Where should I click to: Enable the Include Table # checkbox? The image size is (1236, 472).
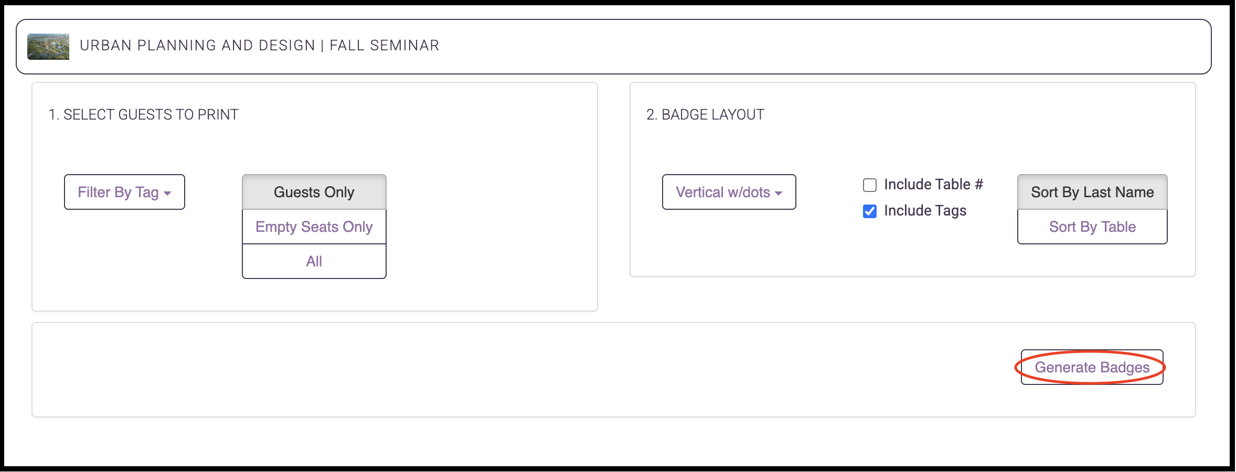[x=870, y=185]
